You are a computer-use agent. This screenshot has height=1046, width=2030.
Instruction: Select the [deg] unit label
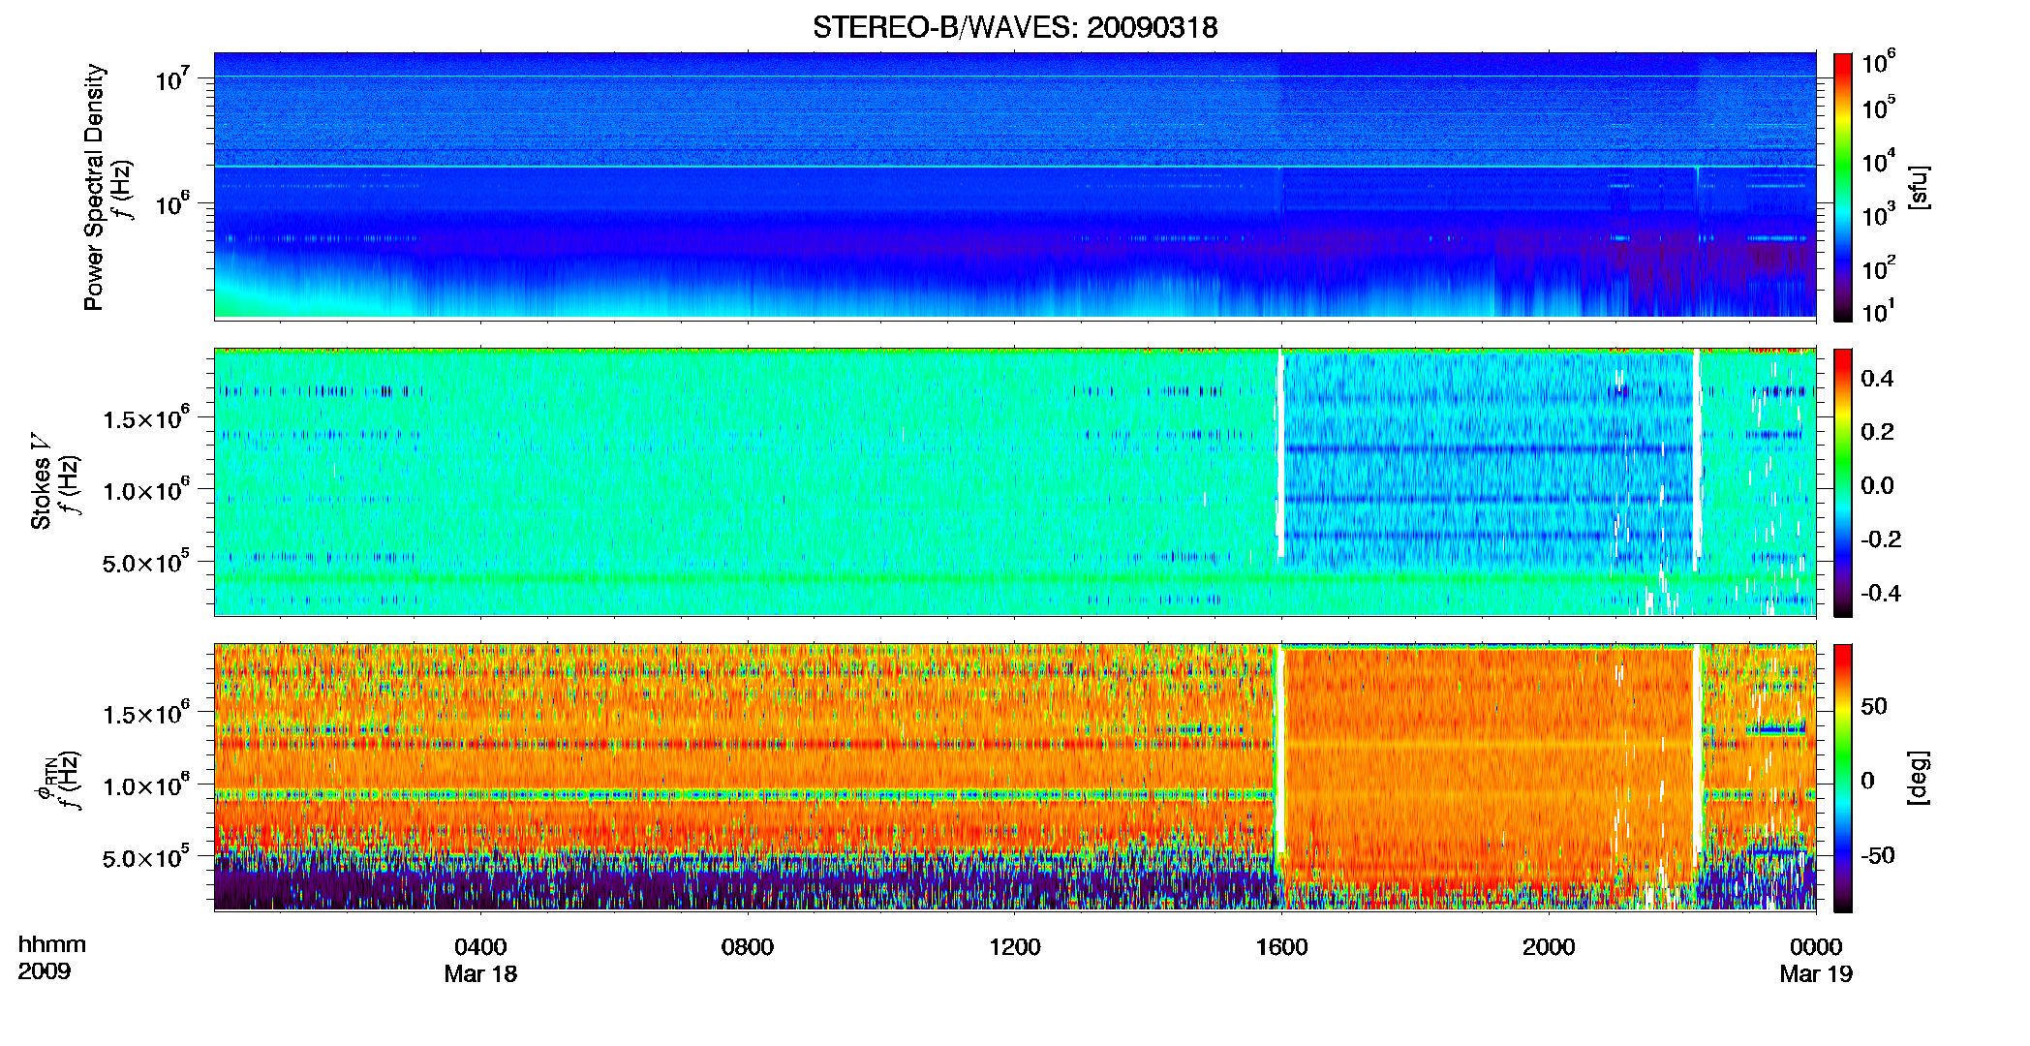pyautogui.click(x=1919, y=778)
